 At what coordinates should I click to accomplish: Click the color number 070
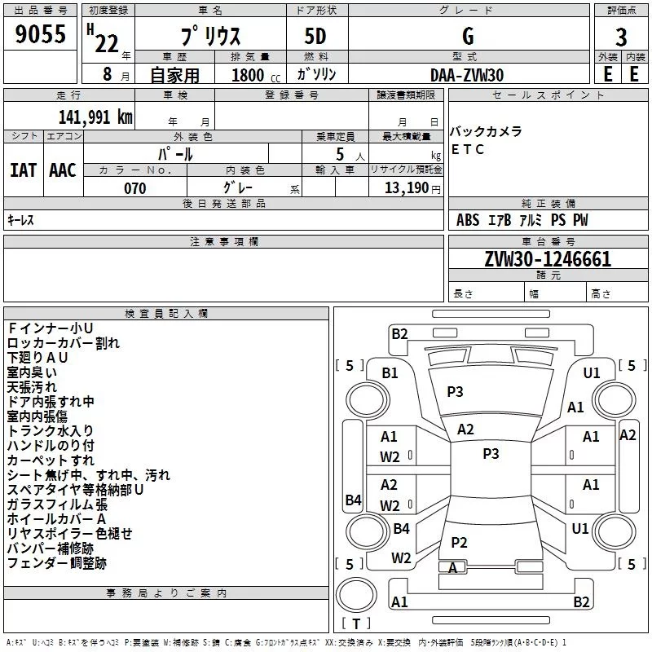point(135,188)
